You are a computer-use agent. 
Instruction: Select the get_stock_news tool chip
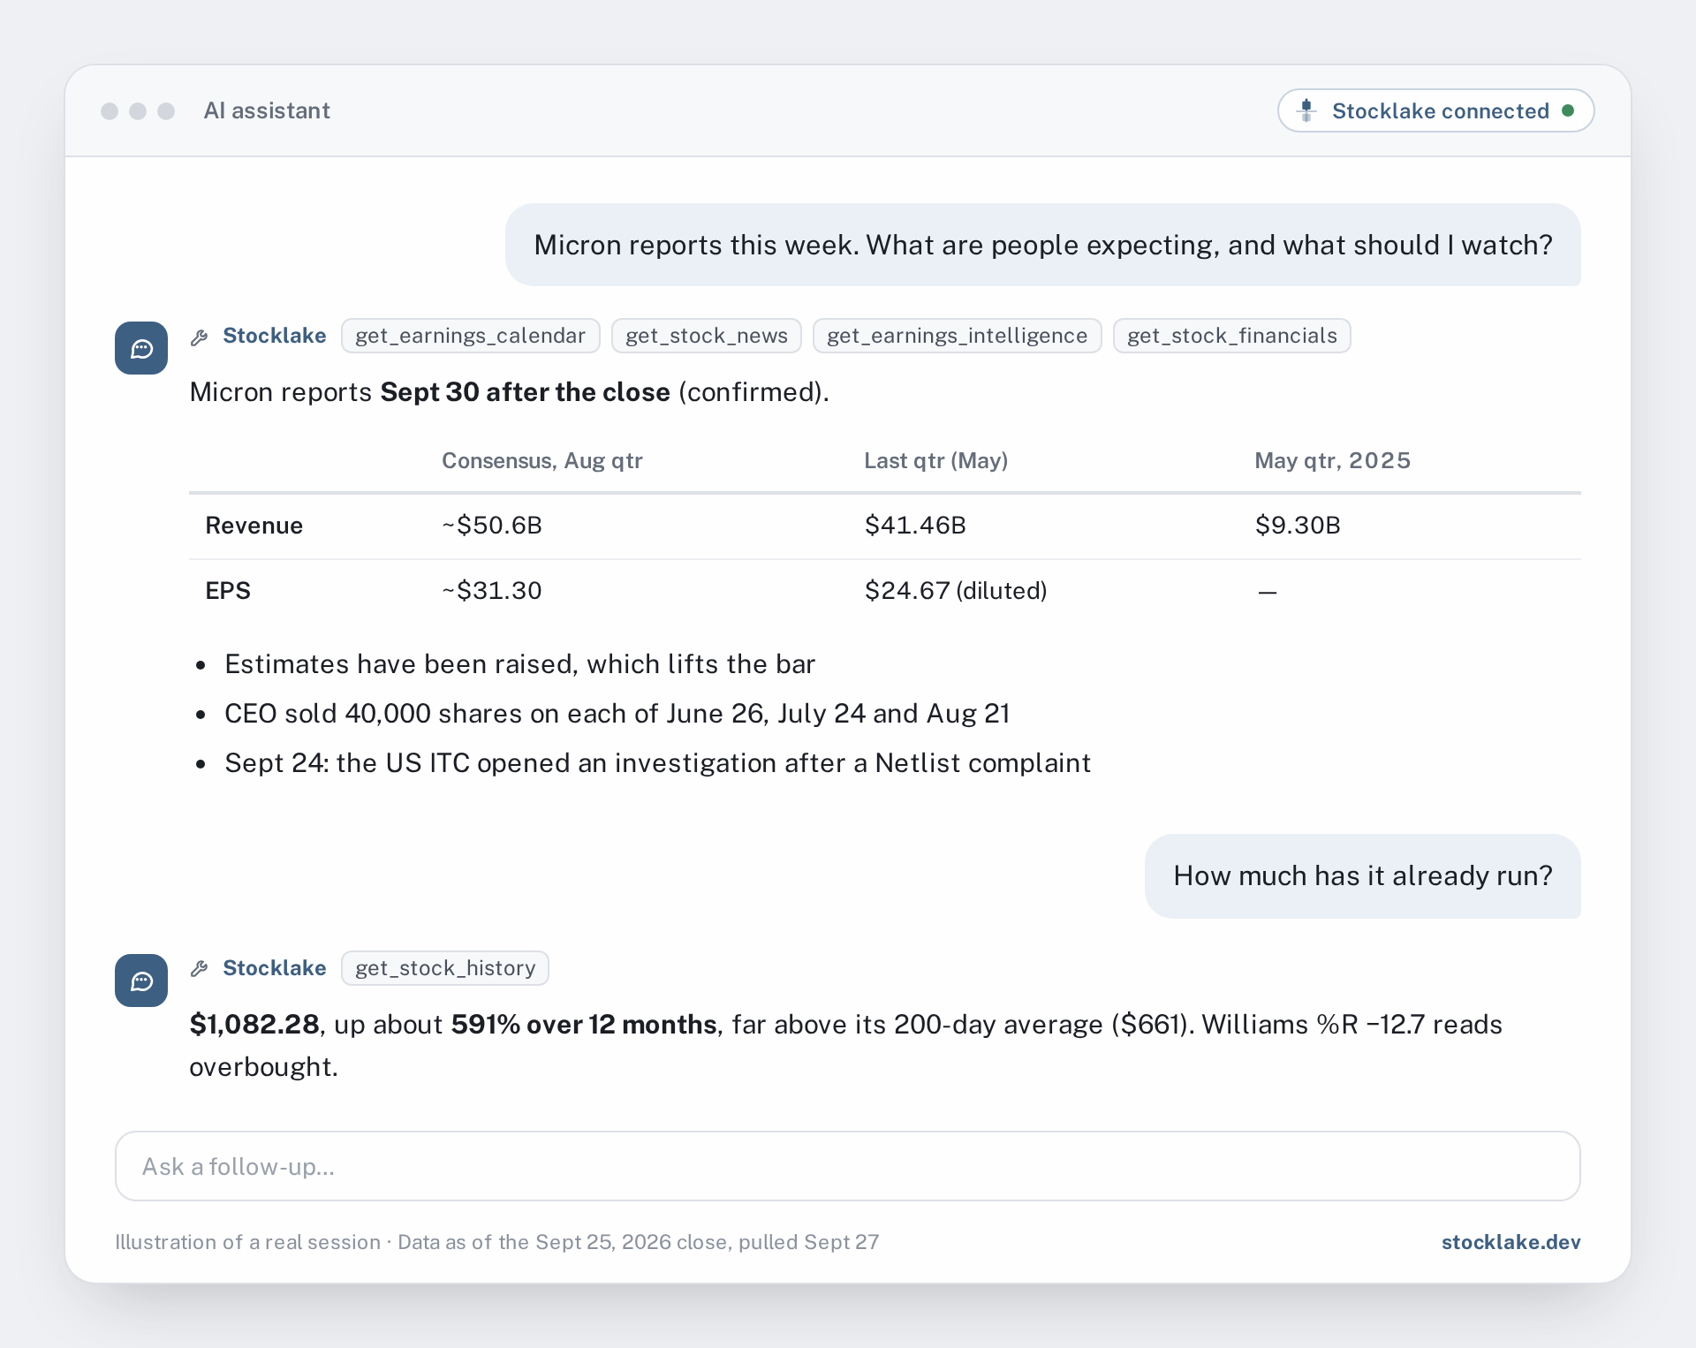(707, 336)
